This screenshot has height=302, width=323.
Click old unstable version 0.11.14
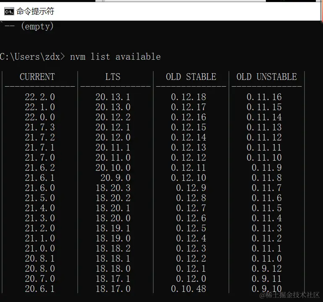[x=264, y=117]
